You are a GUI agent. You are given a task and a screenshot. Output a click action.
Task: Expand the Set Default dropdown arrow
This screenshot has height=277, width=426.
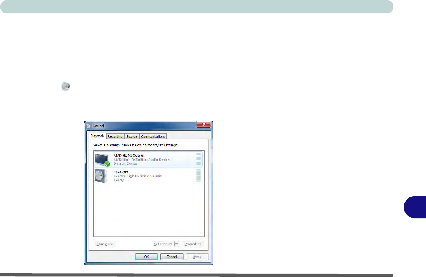177,244
